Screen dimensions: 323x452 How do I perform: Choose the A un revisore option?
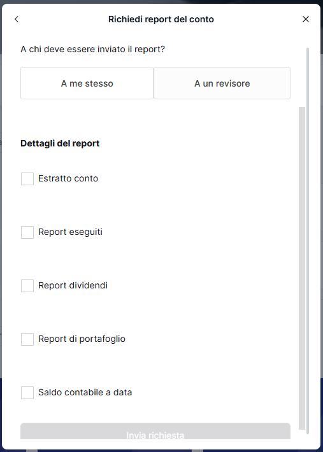(222, 83)
